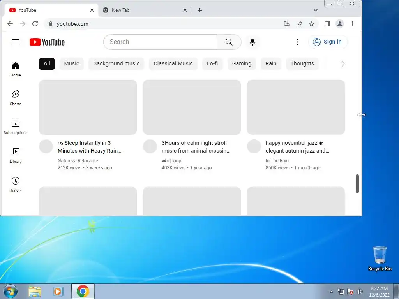Open a new browser tab
The image size is (399, 299).
[200, 10]
